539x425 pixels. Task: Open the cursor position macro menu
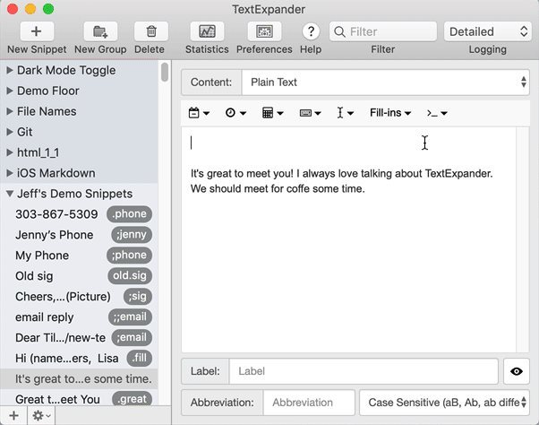(x=345, y=113)
